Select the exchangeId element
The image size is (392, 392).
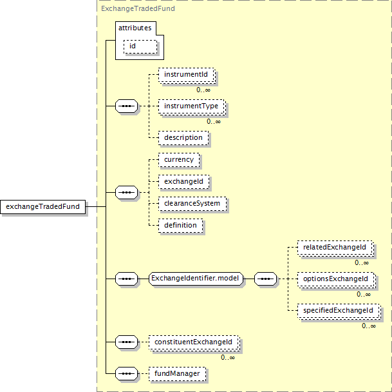click(183, 182)
